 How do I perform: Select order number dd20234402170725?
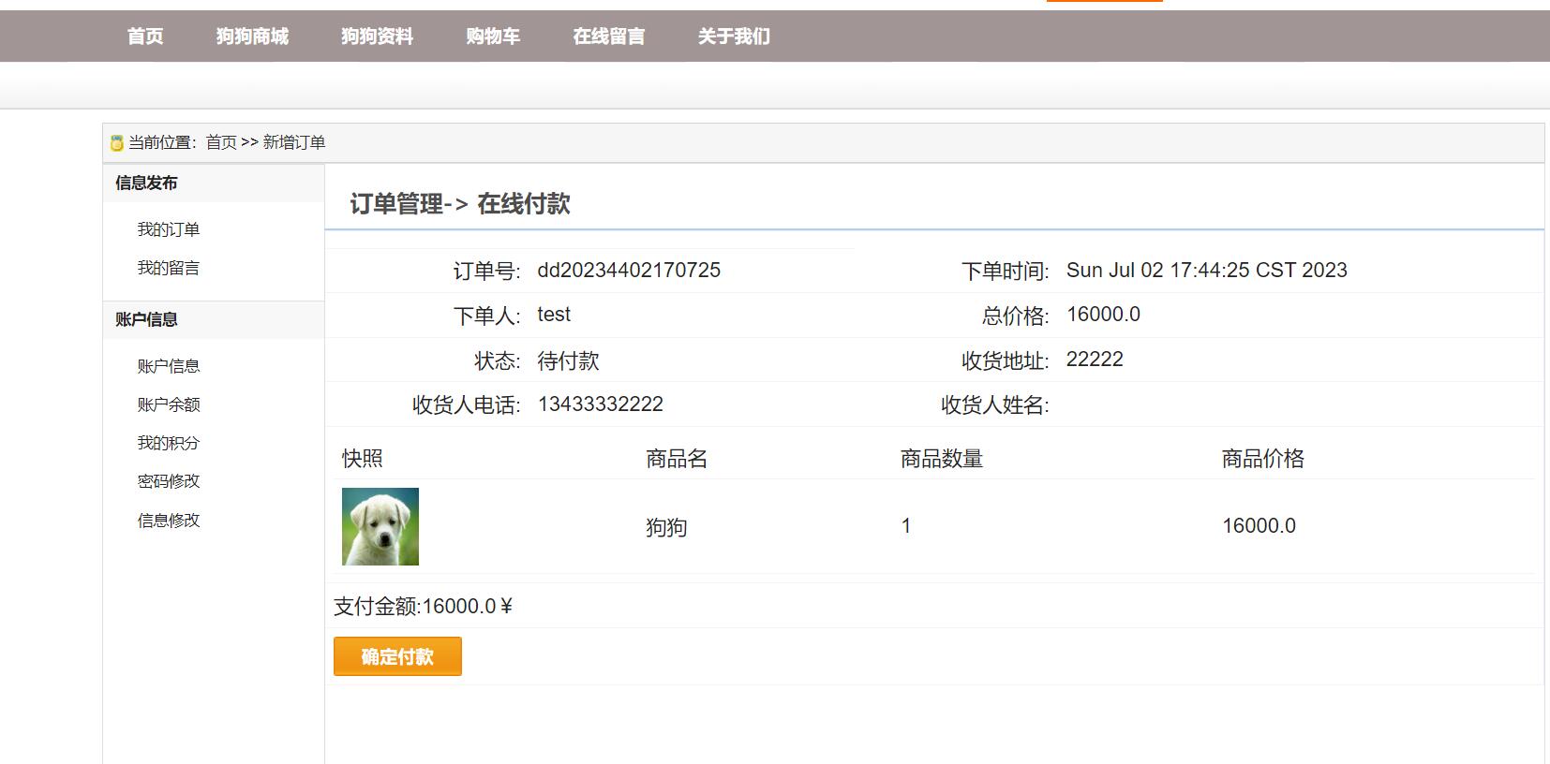[629, 271]
